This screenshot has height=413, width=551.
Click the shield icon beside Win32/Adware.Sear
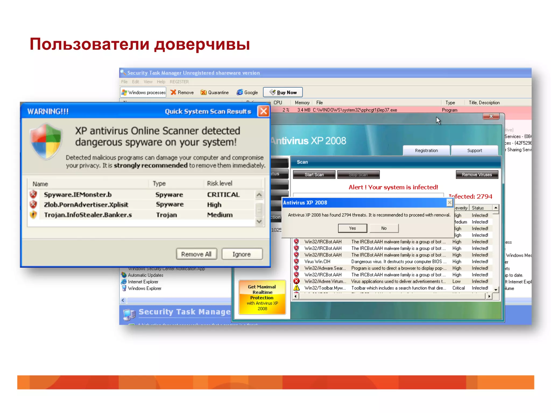[x=296, y=268]
